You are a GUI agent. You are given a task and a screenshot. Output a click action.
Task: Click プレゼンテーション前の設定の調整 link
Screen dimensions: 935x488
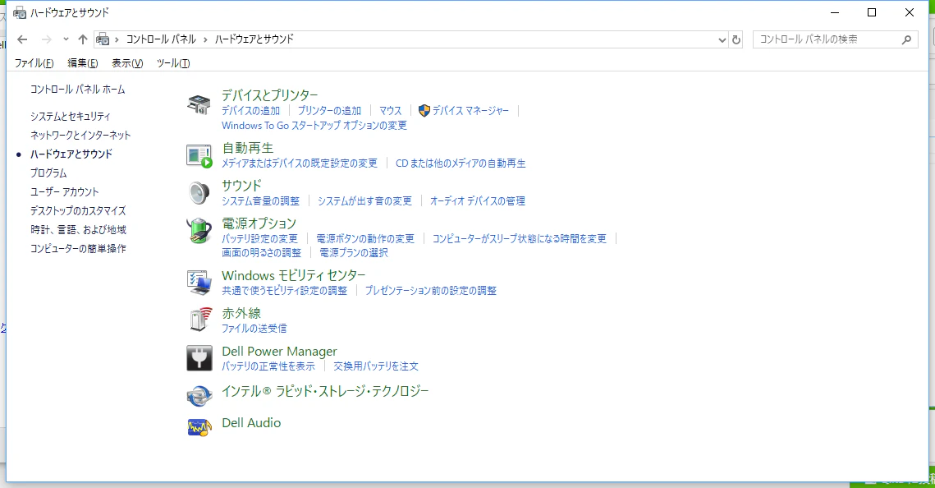pyautogui.click(x=430, y=291)
